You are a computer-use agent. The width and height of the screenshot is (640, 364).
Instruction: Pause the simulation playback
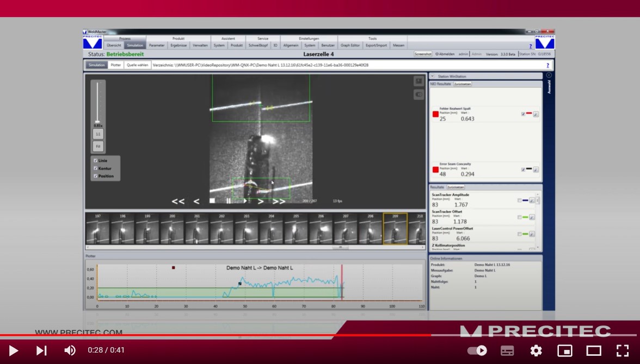[x=229, y=201]
